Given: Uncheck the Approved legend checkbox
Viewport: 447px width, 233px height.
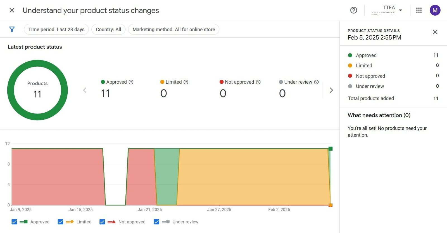Looking at the screenshot, I should 14,222.
